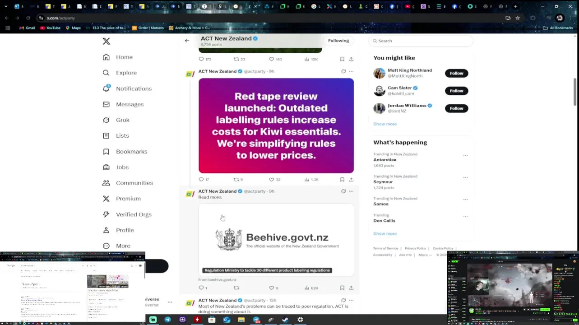Click the Premium X icon

tap(106, 199)
